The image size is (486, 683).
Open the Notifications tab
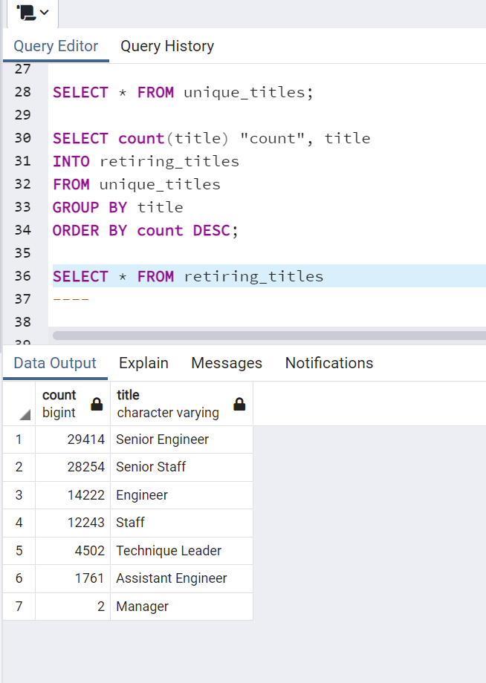(x=328, y=363)
